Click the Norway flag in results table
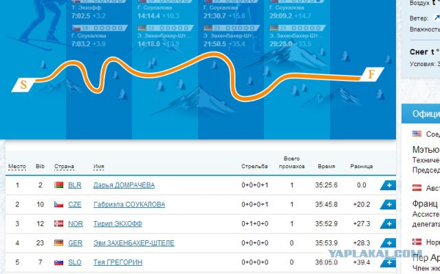The height and width of the screenshot is (274, 440). 58,224
